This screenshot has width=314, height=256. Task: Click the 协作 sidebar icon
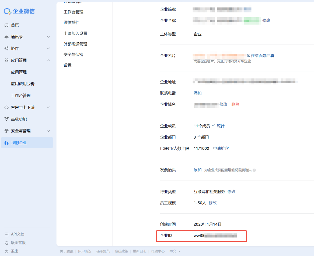point(6,49)
